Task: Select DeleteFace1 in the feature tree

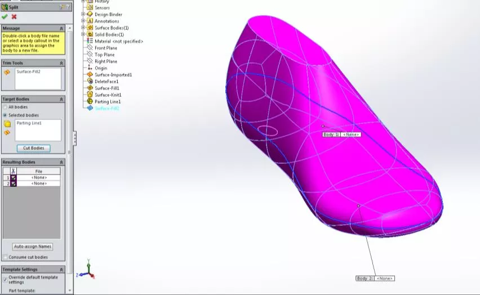Action: [106, 82]
